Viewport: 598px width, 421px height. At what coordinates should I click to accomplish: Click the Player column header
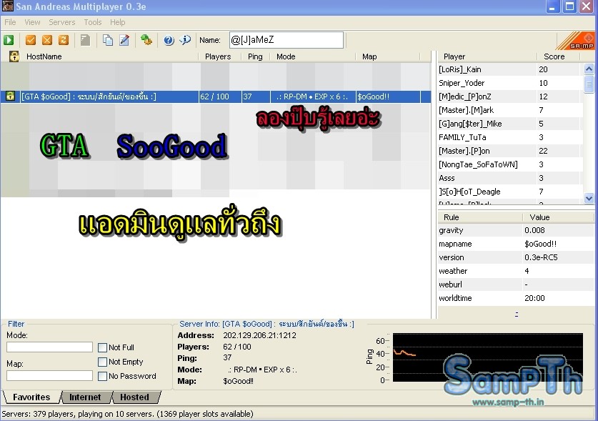[487, 56]
